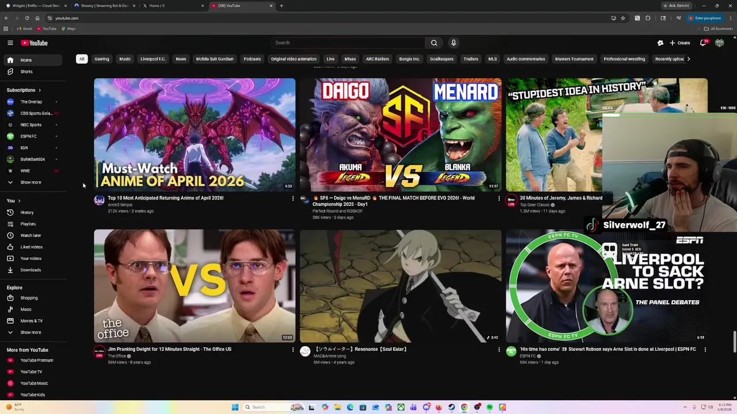Open options menu for SF6 Daigo video
The width and height of the screenshot is (737, 414).
pyautogui.click(x=499, y=198)
